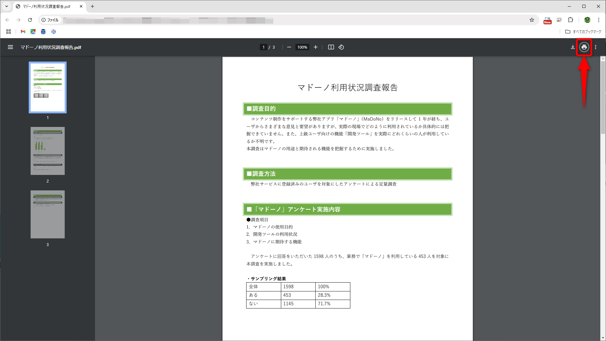Open Chrome's three-dot browser menu
This screenshot has height=341, width=606.
click(x=599, y=20)
